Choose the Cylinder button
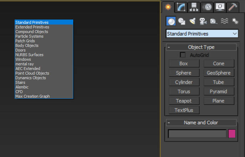Image resolution: width=245 pixels, height=157 pixels. (x=184, y=82)
